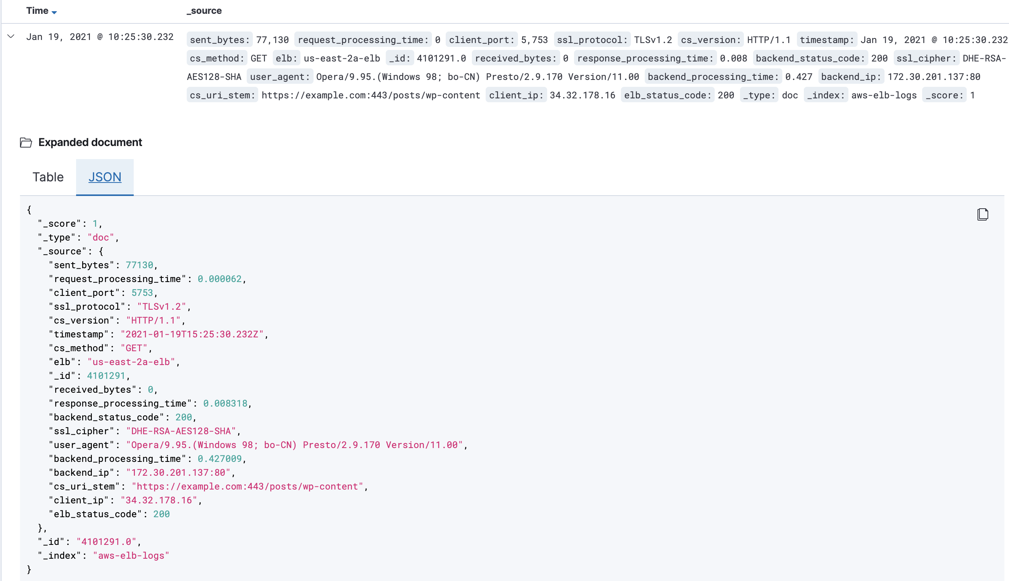
Task: Click the row timestamp Jan 19, 2021
Action: click(x=100, y=37)
